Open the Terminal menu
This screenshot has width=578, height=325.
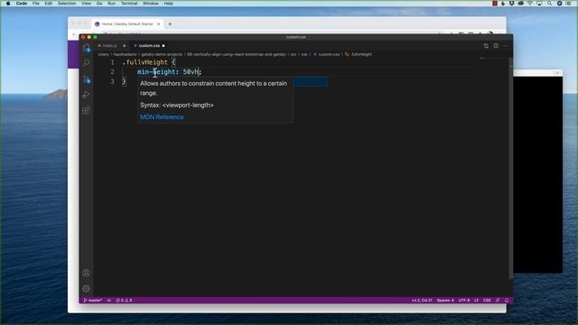click(x=129, y=4)
